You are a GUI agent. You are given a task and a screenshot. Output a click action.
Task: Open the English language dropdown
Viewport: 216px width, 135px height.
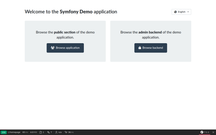point(181,12)
